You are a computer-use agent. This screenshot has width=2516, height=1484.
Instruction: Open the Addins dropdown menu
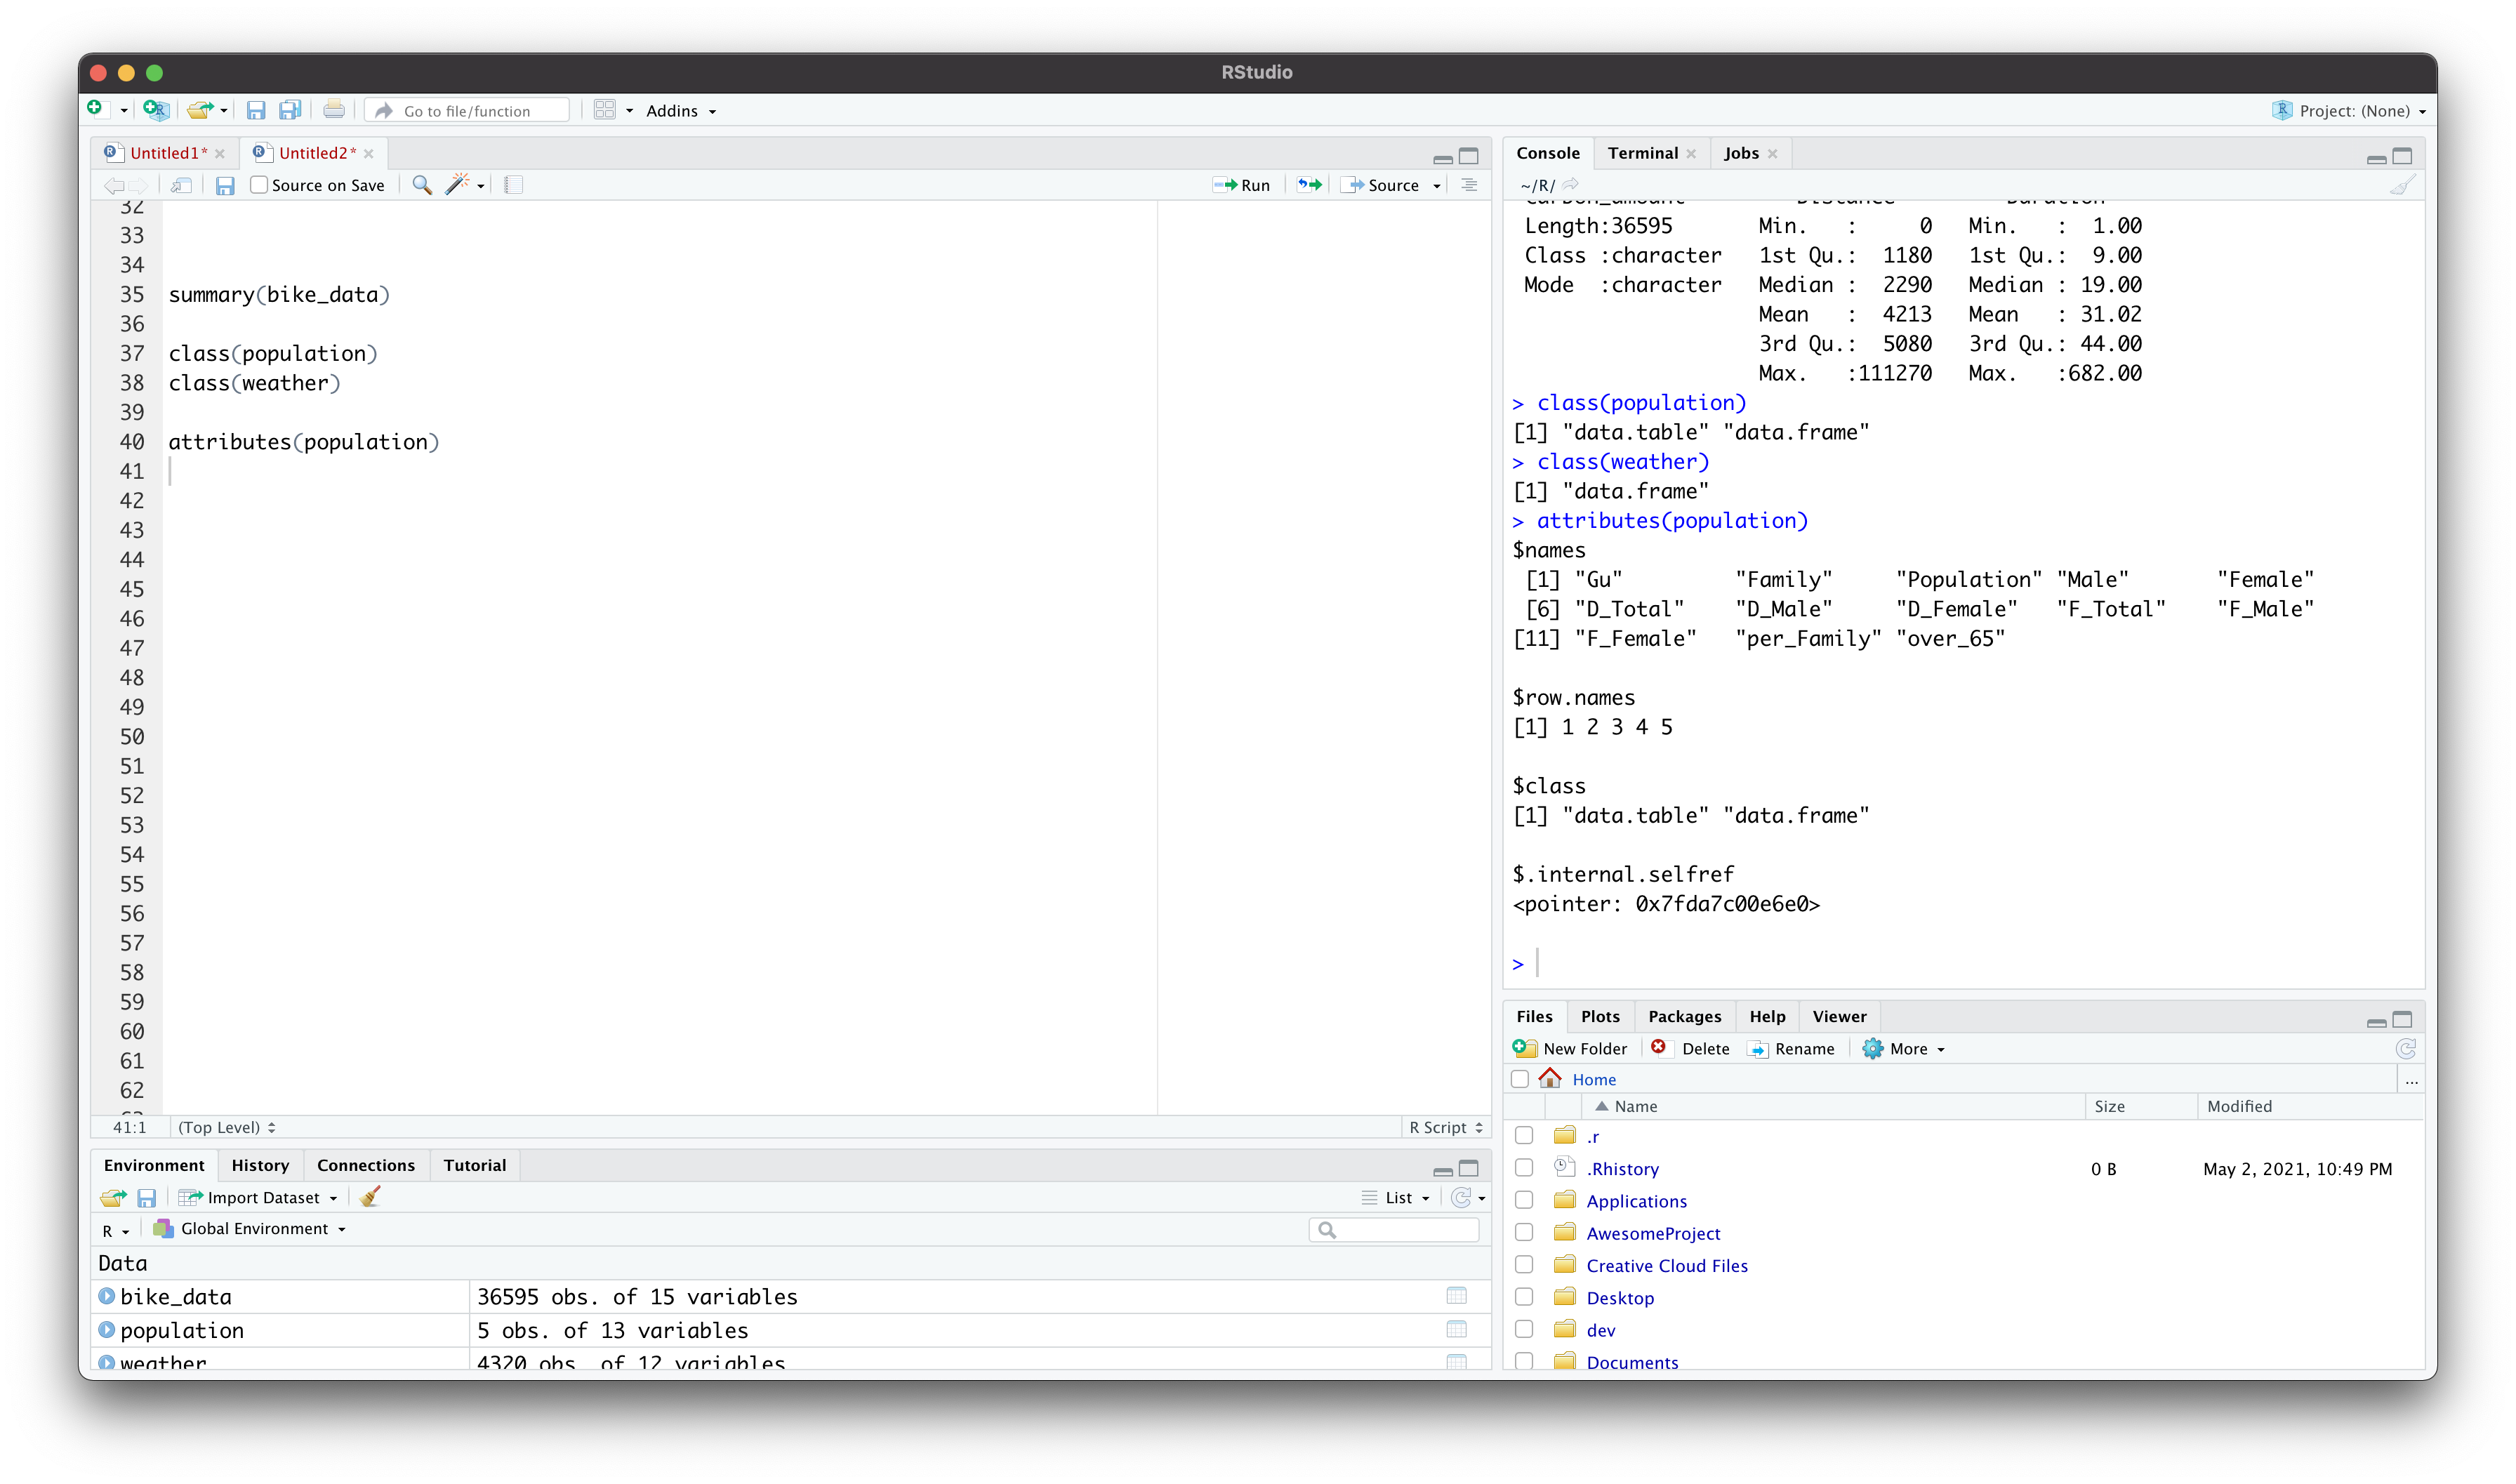[681, 111]
